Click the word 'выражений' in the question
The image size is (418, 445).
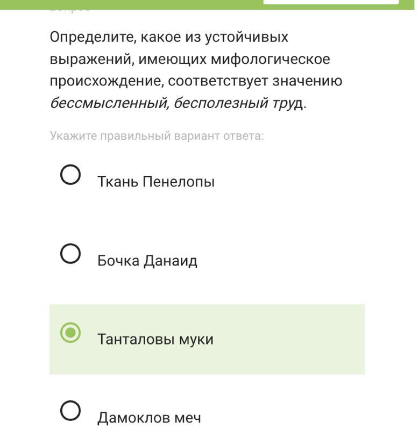(x=90, y=59)
